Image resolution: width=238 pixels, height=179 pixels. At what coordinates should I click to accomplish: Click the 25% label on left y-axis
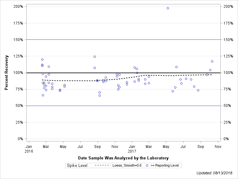[19, 122]
